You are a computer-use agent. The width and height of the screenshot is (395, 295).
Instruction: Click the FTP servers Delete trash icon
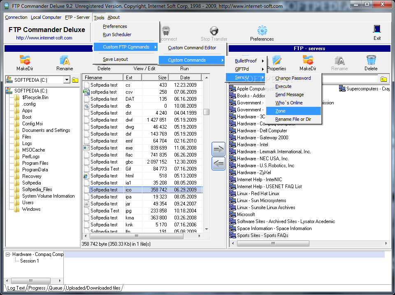(371, 60)
